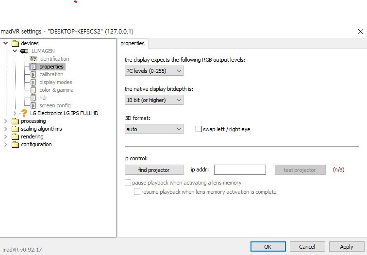Click the madVR v0.92.17 version text
Image resolution: width=367 pixels, height=255 pixels.
pyautogui.click(x=22, y=250)
